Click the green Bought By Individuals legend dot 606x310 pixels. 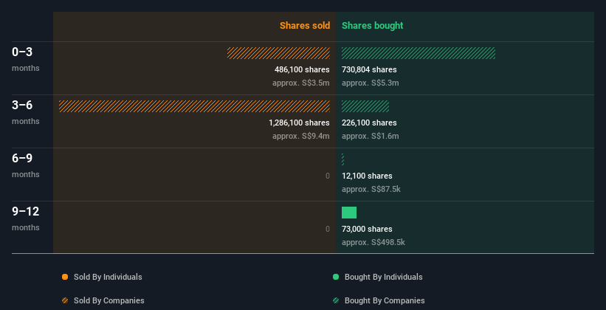click(336, 277)
